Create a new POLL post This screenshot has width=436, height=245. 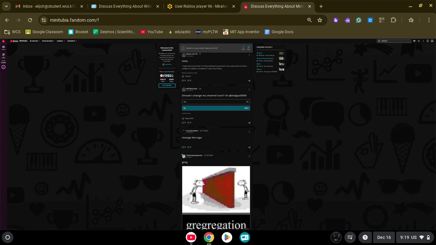click(x=249, y=48)
